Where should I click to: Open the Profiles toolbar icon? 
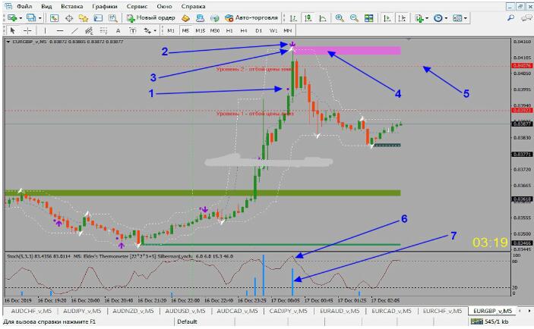click(31, 18)
